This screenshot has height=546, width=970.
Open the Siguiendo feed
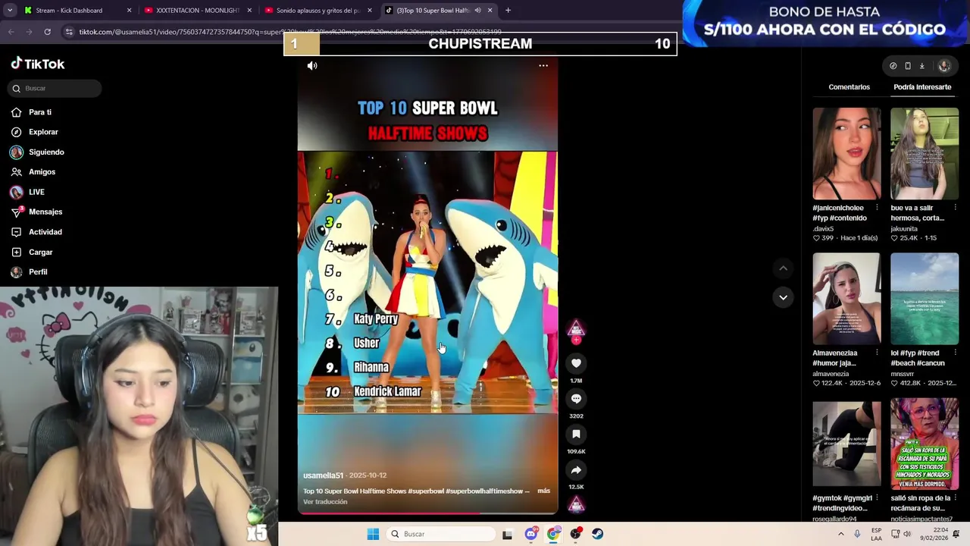pos(37,152)
